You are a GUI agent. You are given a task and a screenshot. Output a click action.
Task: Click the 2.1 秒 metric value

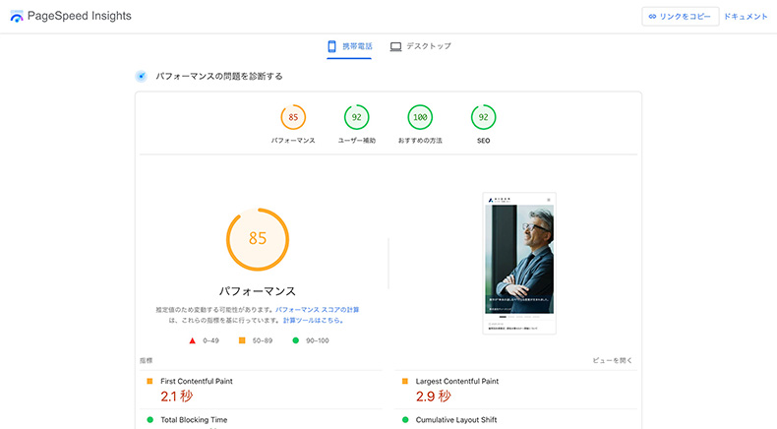tap(176, 397)
